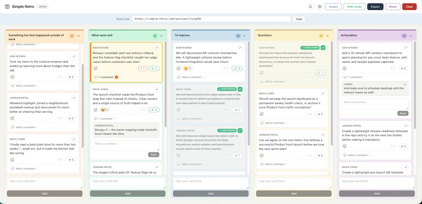This screenshot has width=422, height=204.
Task: Click +0 vote on API contract checkpoint card
Action: point(404,68)
